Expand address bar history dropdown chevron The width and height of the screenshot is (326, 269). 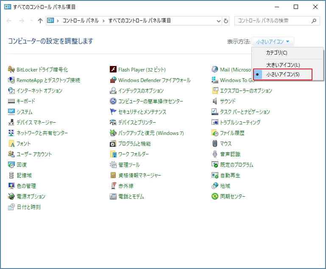(x=218, y=21)
